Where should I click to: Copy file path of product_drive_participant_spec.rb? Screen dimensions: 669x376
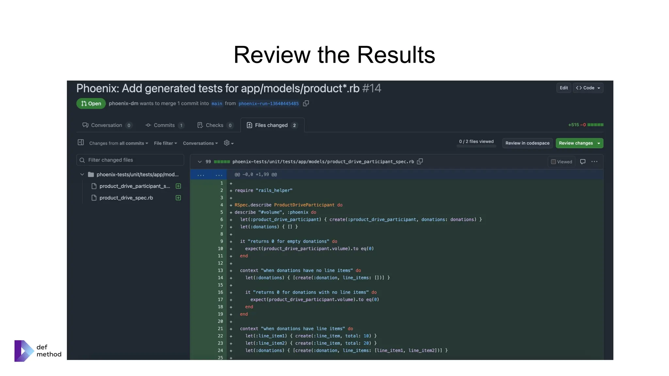pos(420,162)
